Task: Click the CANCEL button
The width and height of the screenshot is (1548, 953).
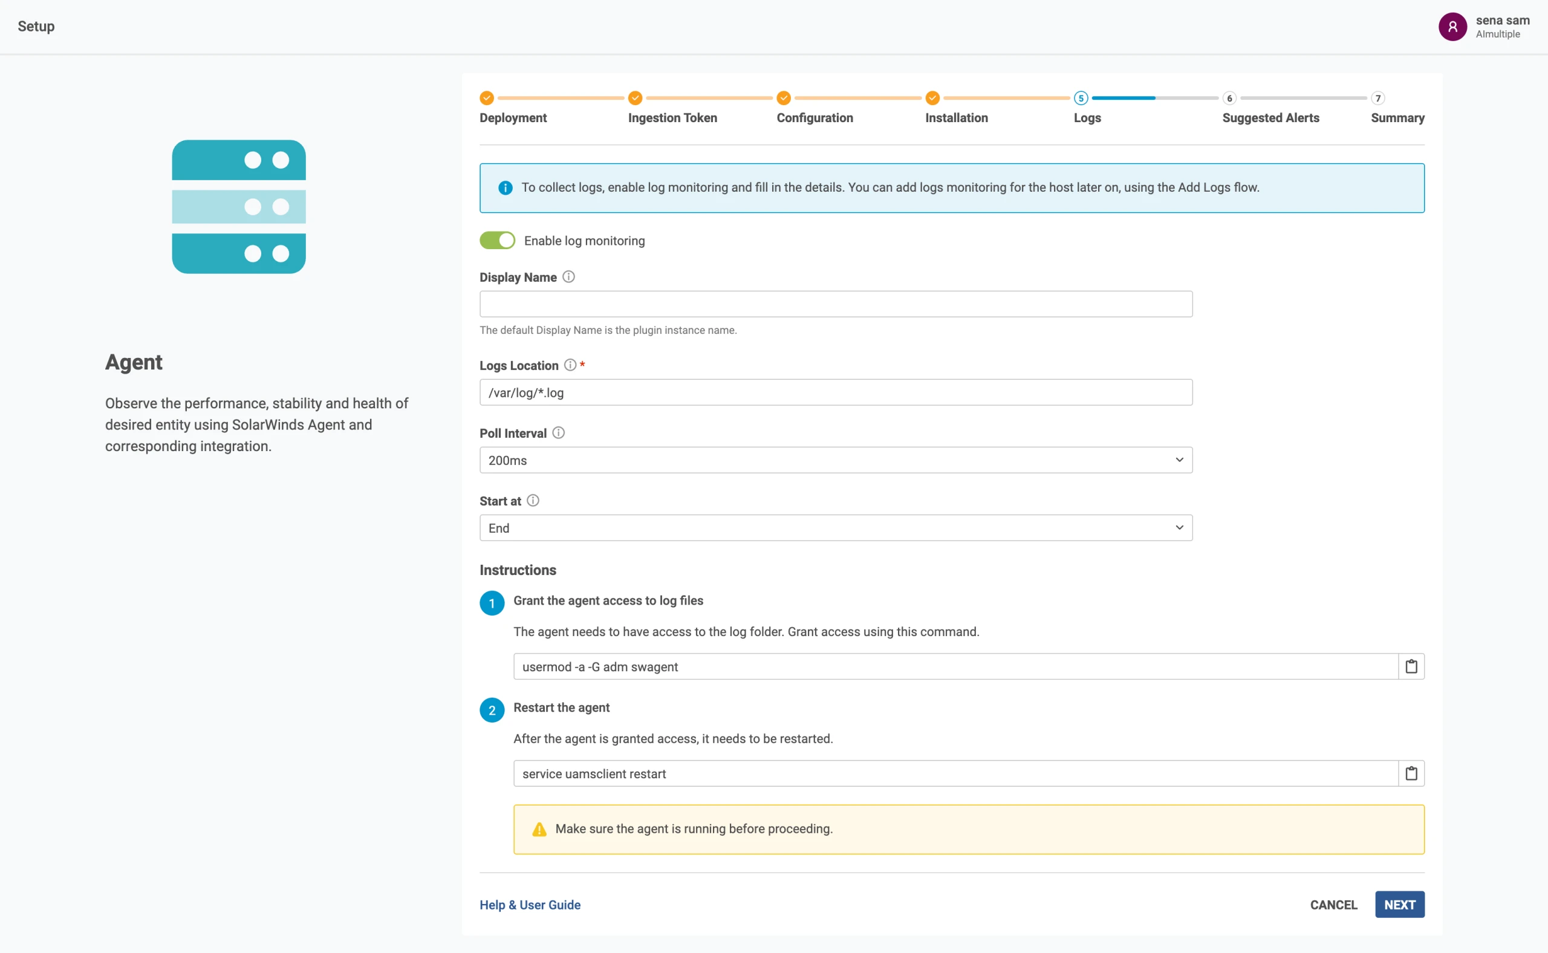Action: pos(1334,905)
